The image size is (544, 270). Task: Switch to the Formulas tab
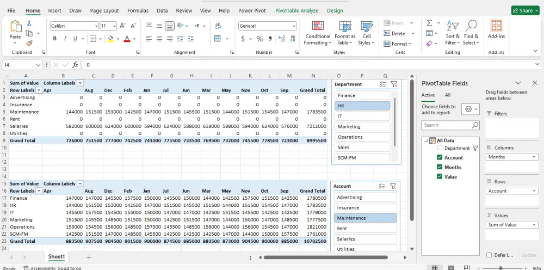pos(138,11)
